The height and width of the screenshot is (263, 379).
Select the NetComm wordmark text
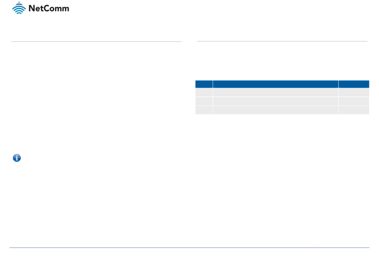[49, 8]
